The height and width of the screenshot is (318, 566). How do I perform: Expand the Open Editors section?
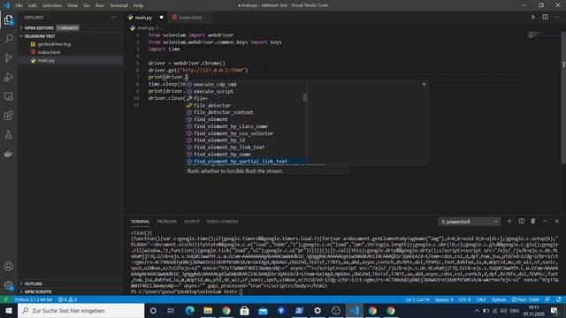71,27
